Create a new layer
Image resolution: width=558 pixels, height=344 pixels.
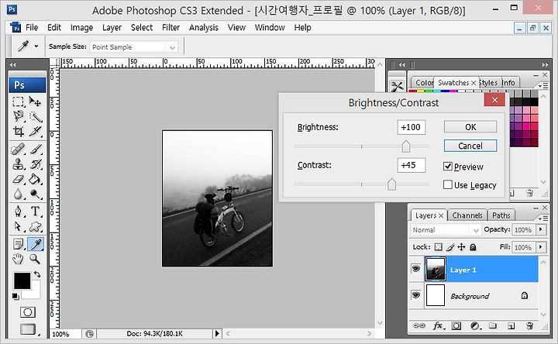[511, 326]
